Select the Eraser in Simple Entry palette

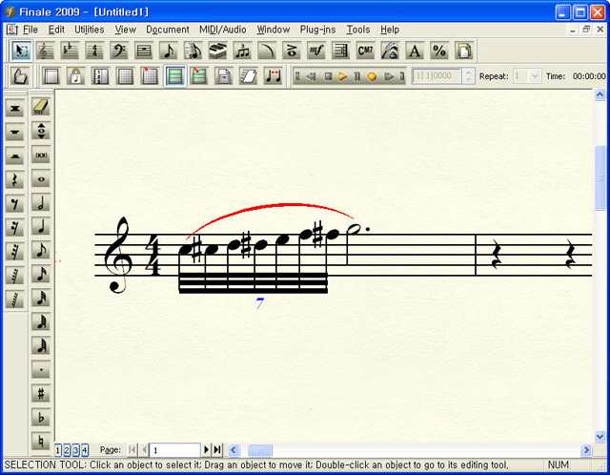pos(41,106)
